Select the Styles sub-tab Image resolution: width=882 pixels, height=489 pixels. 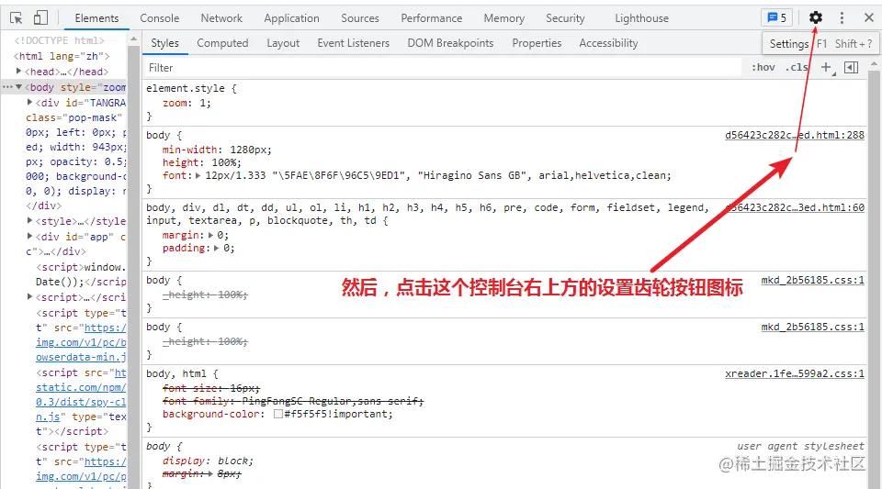(164, 43)
